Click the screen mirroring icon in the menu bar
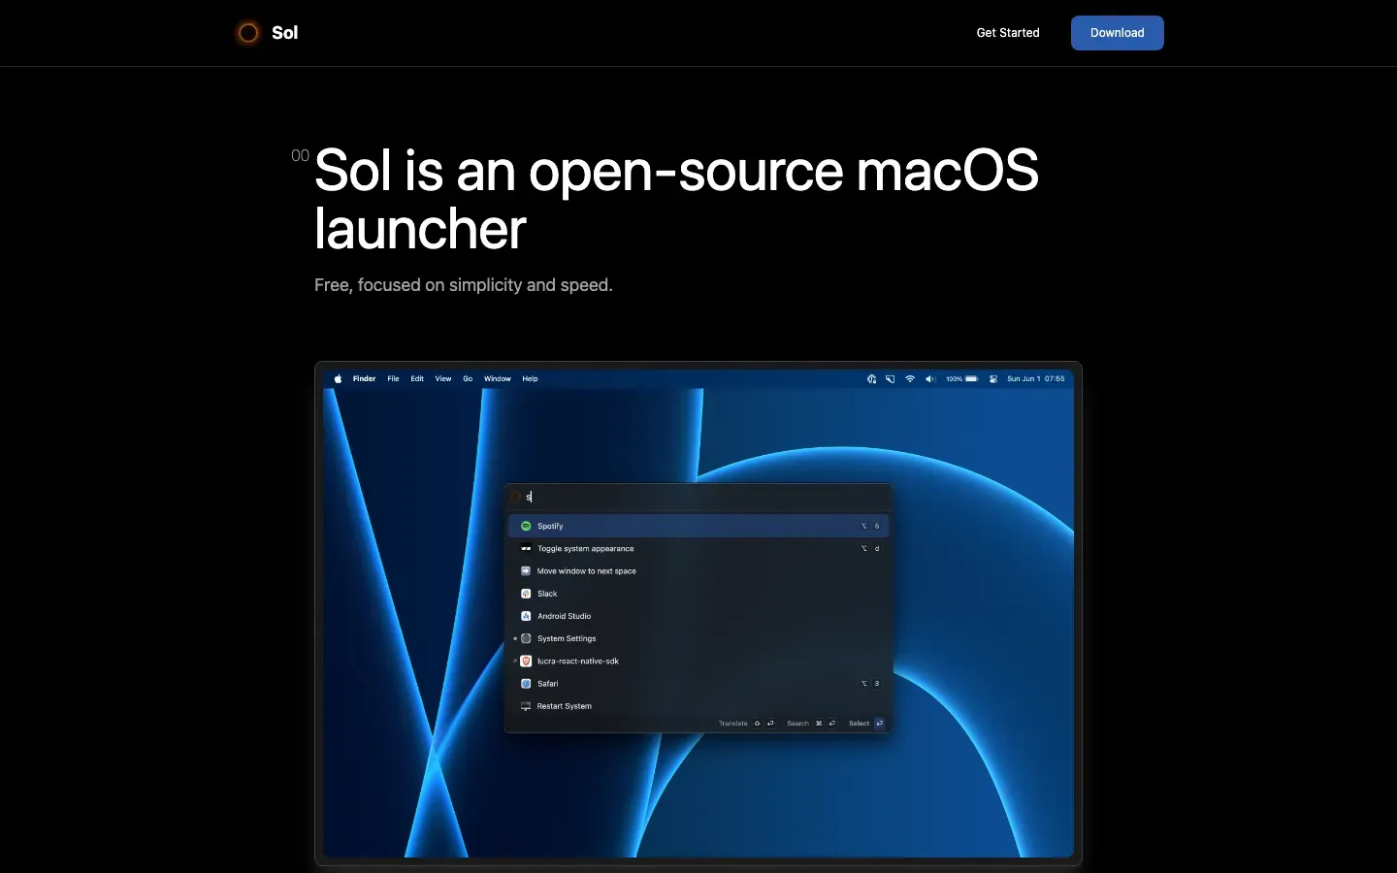The height and width of the screenshot is (873, 1397). pos(890,379)
